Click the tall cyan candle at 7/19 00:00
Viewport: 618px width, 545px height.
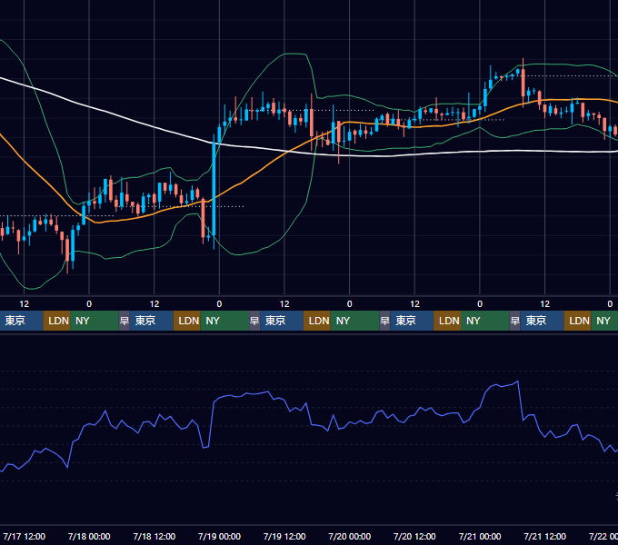coord(214,188)
